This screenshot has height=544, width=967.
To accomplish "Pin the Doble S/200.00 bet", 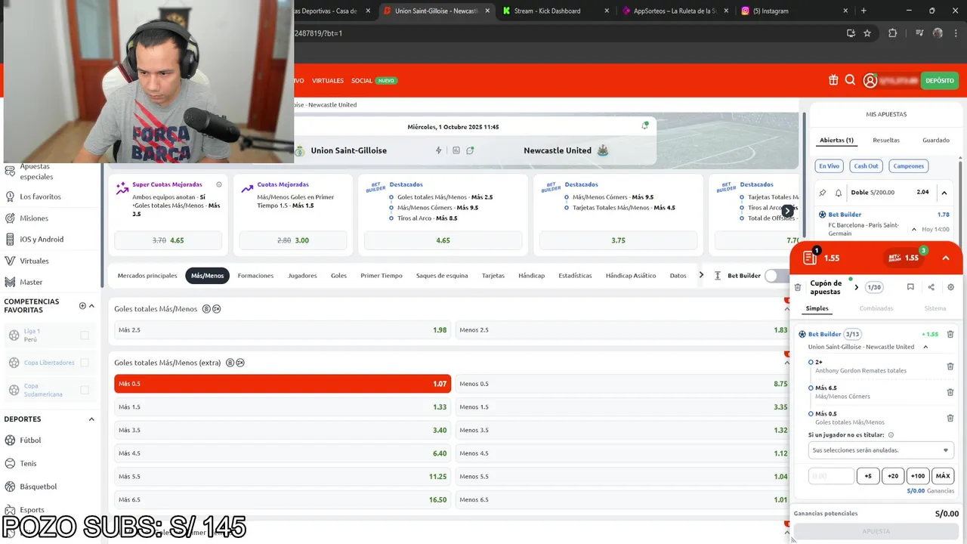I will tap(823, 193).
